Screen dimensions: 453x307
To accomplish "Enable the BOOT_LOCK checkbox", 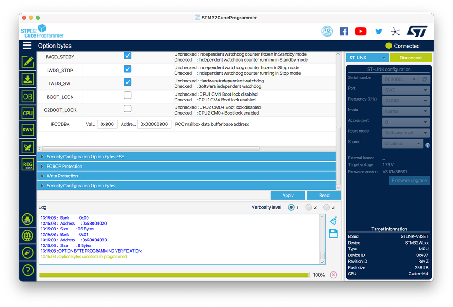I will [x=127, y=95].
